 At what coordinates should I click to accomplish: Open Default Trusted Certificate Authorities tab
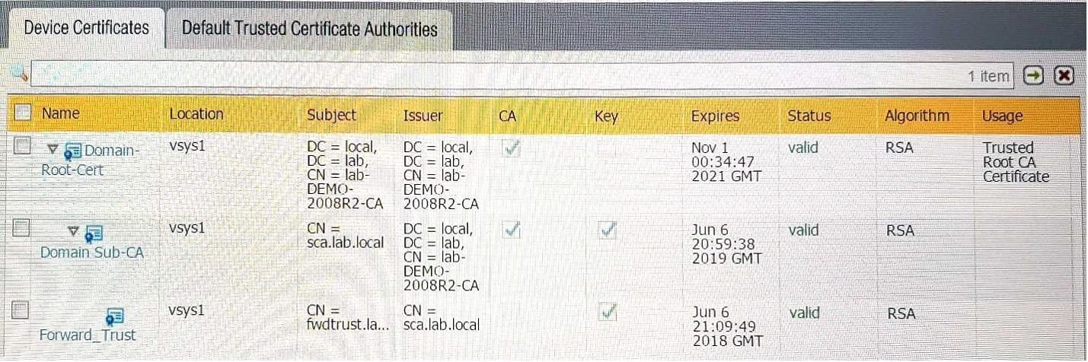point(310,29)
